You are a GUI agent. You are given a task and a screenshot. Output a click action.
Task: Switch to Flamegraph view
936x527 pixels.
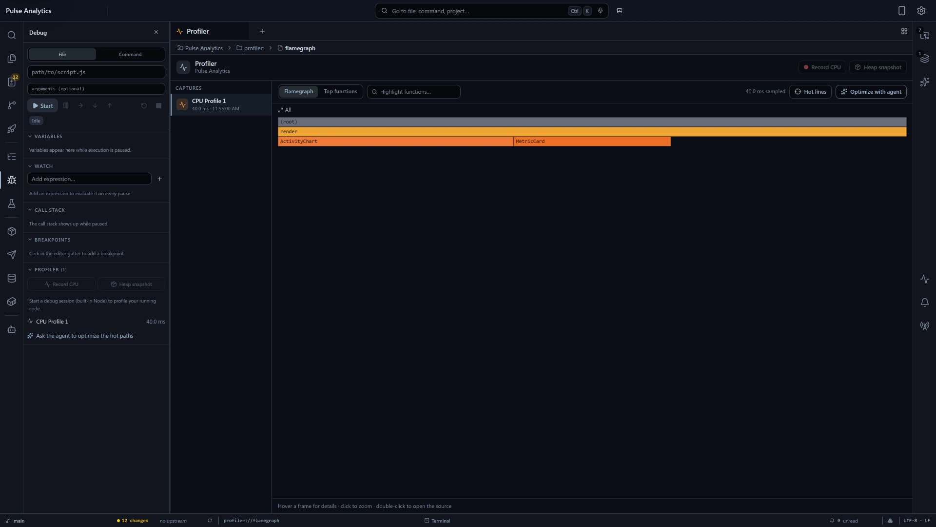tap(298, 92)
